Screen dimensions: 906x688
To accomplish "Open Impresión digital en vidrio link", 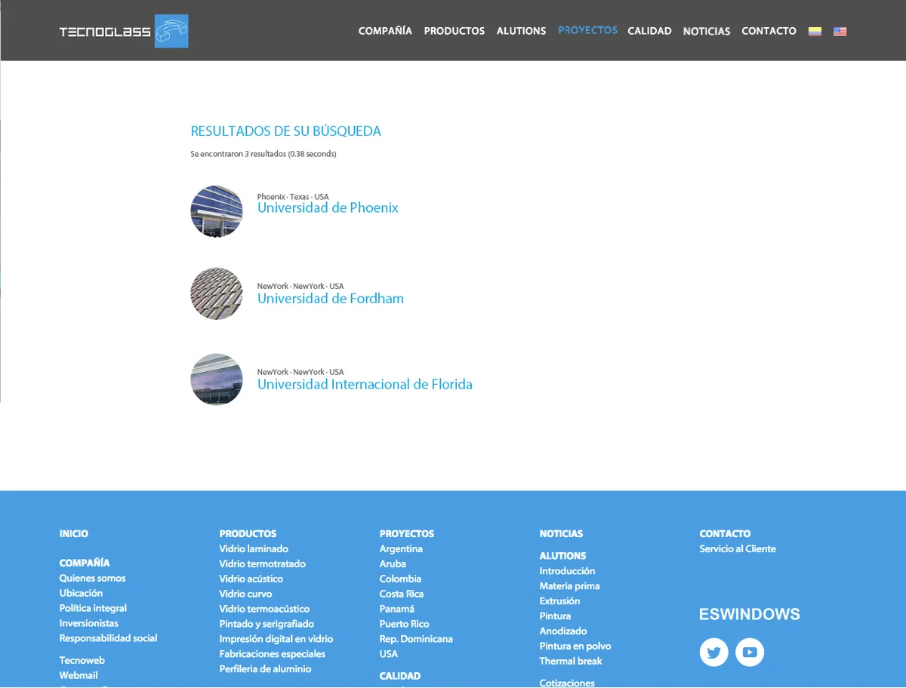I will click(x=276, y=639).
